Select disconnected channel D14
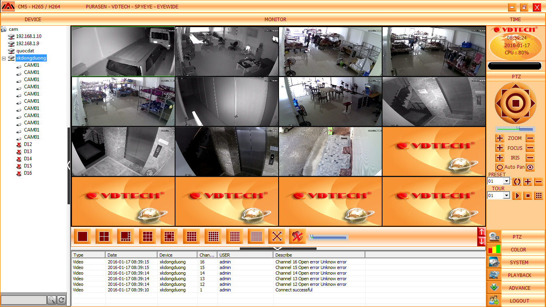Screen dimensions: 546x307 (28, 159)
